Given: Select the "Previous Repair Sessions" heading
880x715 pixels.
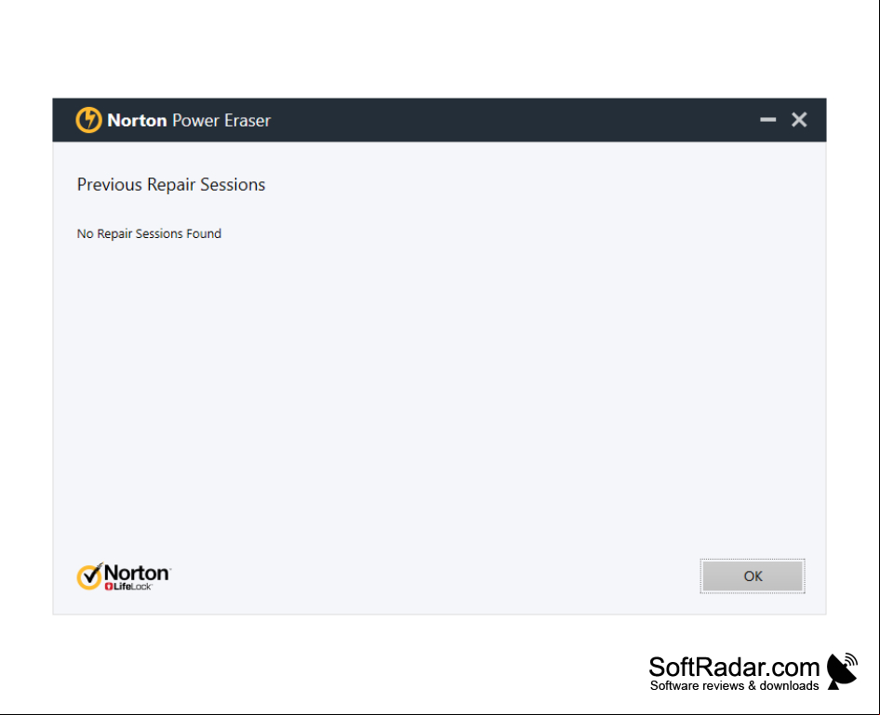Looking at the screenshot, I should [x=171, y=184].
